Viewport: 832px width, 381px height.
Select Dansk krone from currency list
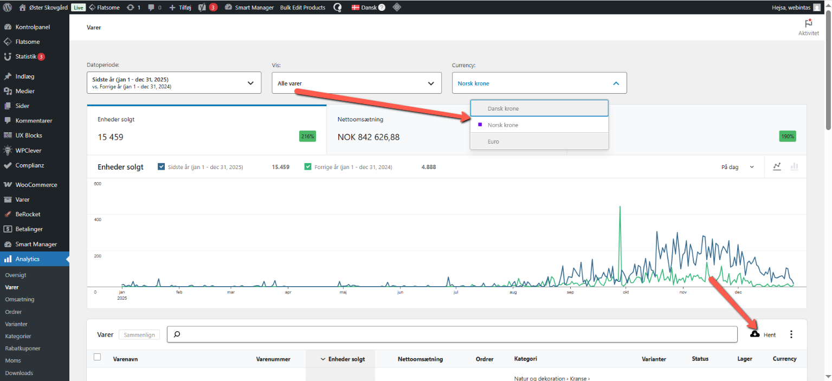tap(539, 108)
